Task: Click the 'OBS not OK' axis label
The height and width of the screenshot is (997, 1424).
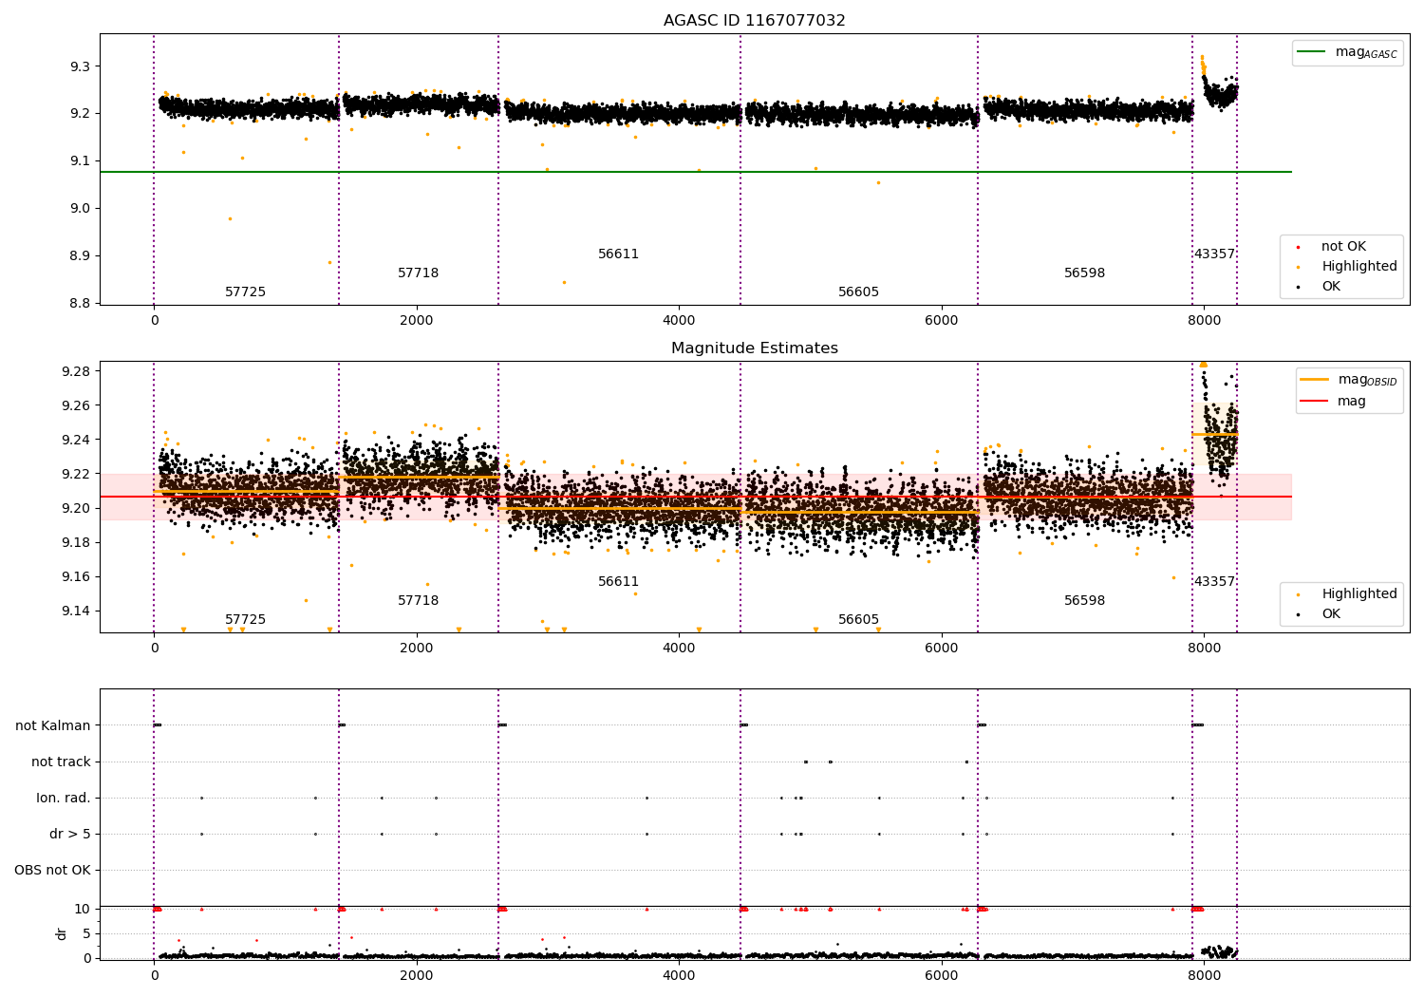Action: [x=52, y=870]
